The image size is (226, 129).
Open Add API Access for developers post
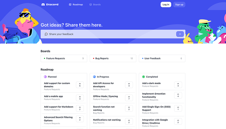click(103, 85)
